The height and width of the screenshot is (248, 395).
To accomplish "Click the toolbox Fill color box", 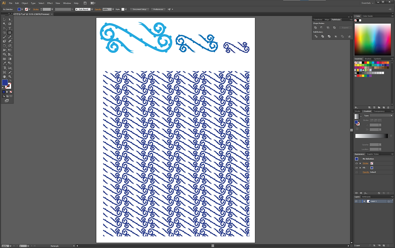I will point(5,82).
